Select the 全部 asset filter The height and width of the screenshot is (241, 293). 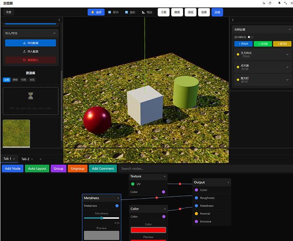pos(7,80)
